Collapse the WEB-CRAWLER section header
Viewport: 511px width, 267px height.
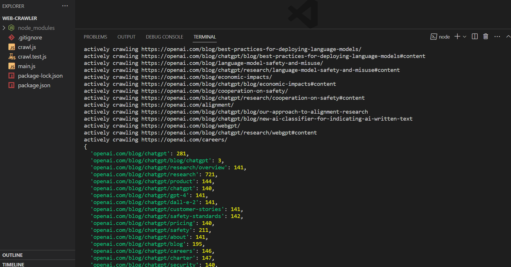(x=20, y=18)
